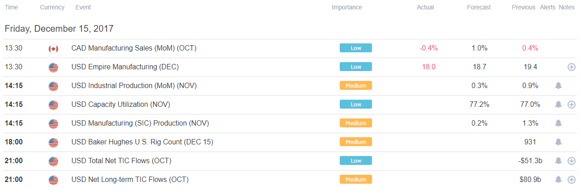Open CAD Manufacturing Sales (MoM) event
The image size is (581, 194).
pos(134,48)
